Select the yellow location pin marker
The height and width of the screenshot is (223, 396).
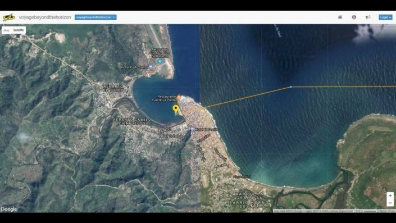click(176, 110)
